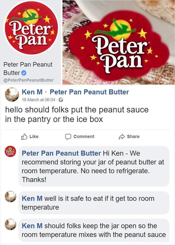Click Ken M's avatar on the last comment
The width and height of the screenshot is (175, 245).
10,224
